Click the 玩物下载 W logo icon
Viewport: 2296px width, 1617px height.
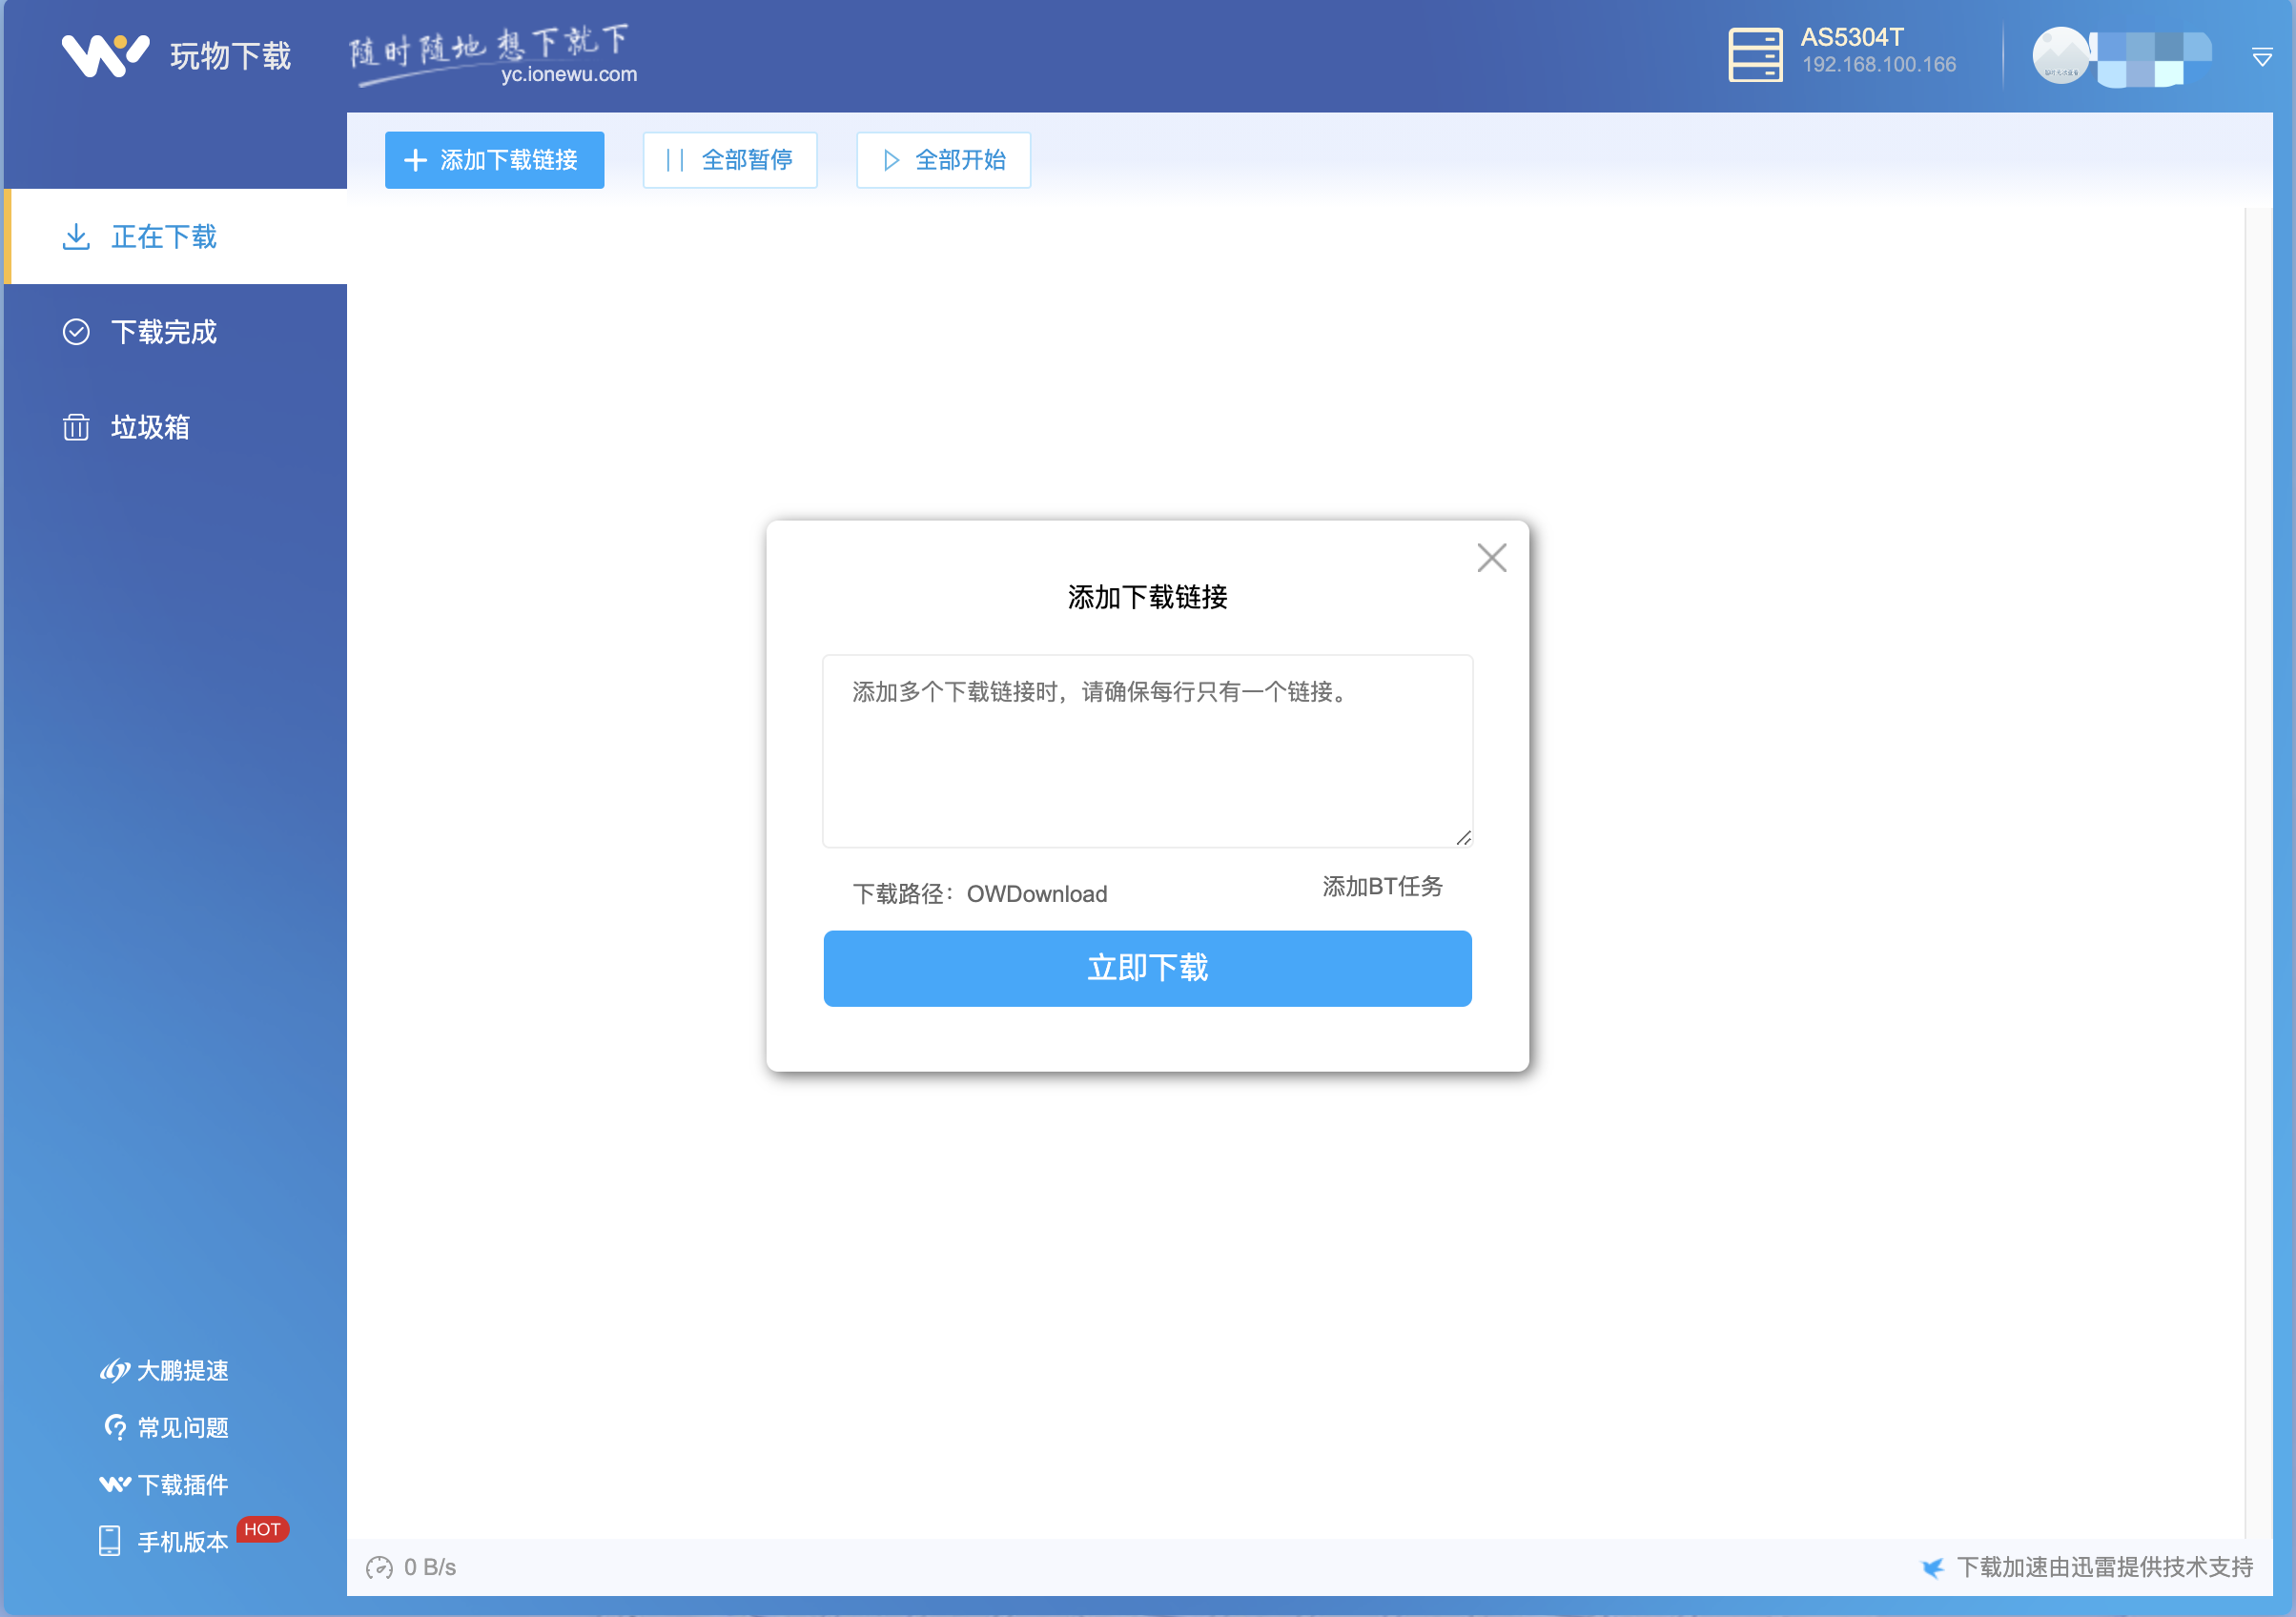(x=105, y=55)
